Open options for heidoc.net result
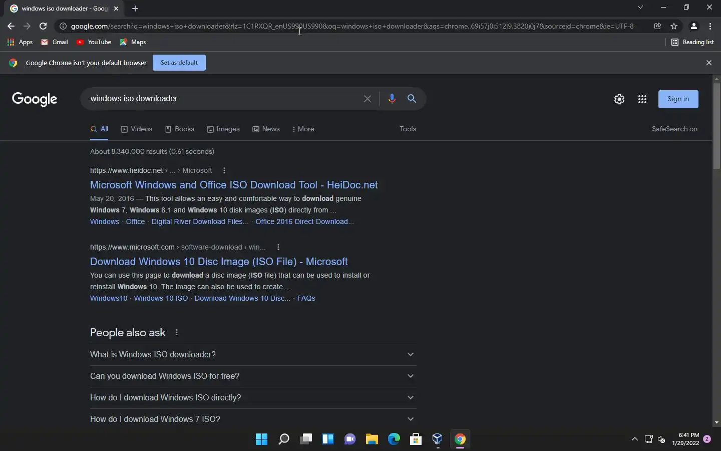 click(224, 170)
